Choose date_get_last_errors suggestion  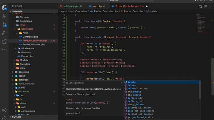coord(162,111)
